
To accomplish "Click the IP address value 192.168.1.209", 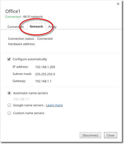I will tap(45, 67).
